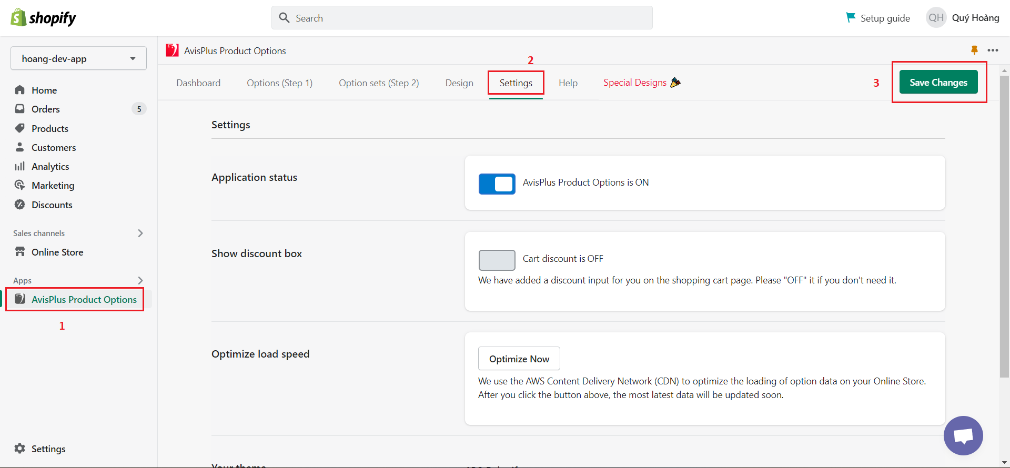Click the scrollbar up arrow
This screenshot has width=1010, height=468.
point(1004,70)
